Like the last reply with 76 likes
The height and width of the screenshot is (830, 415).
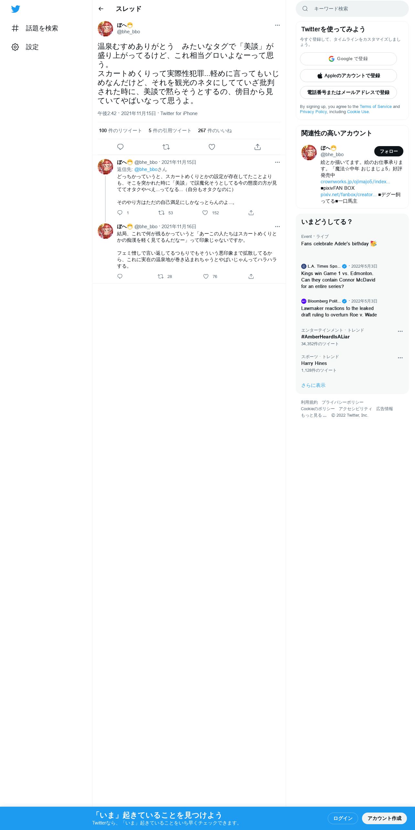point(206,276)
